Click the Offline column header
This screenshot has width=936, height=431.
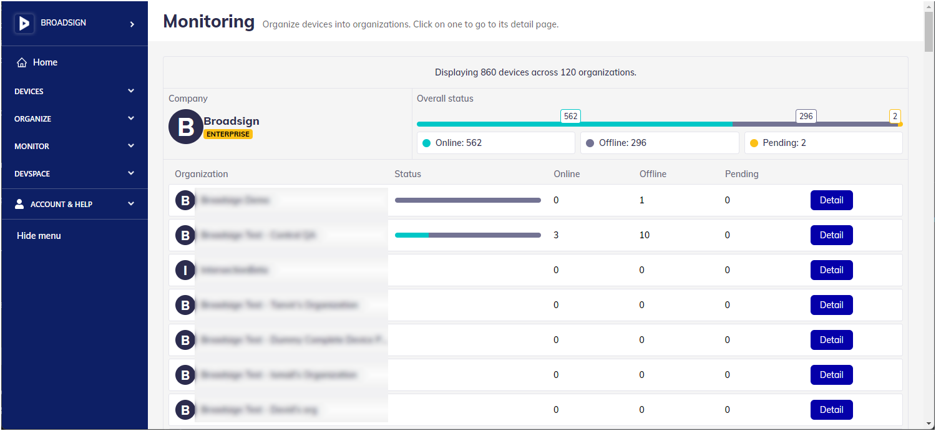[653, 174]
